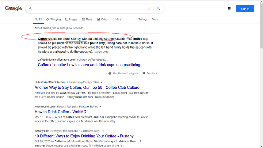Click 'www.webmd.com' URL text

45,107
